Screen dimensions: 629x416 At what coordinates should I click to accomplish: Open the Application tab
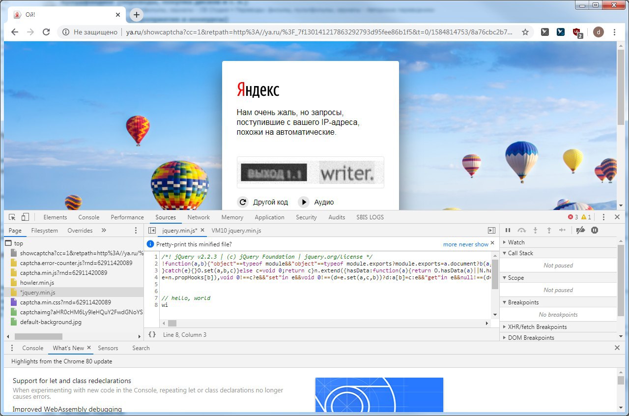pos(269,217)
